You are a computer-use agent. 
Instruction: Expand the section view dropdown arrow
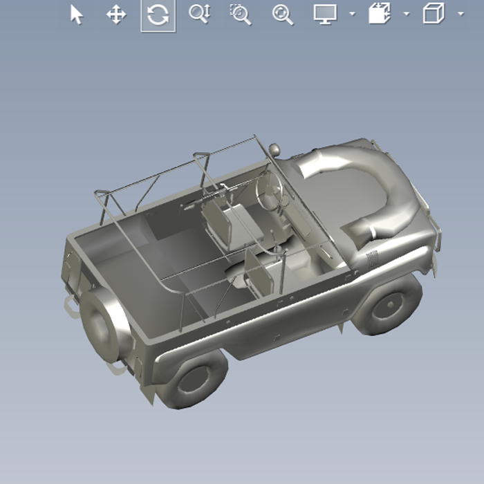tap(407, 14)
